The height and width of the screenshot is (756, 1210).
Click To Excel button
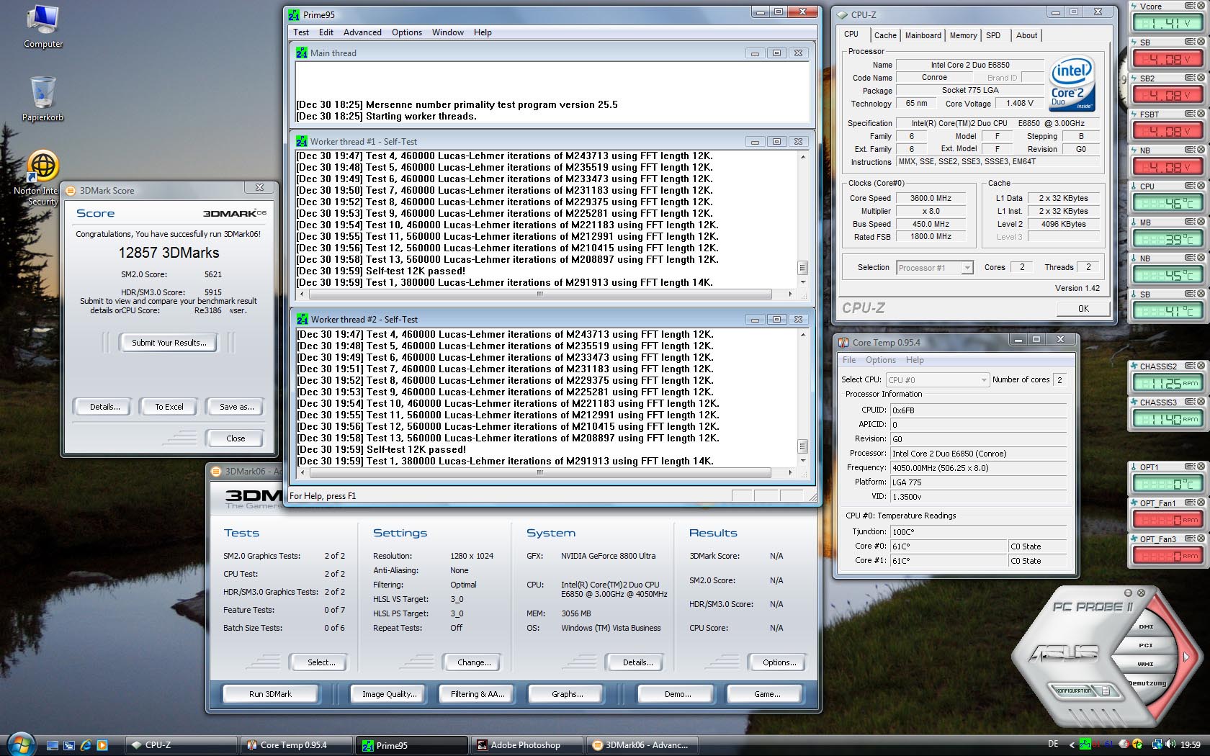[x=169, y=407]
